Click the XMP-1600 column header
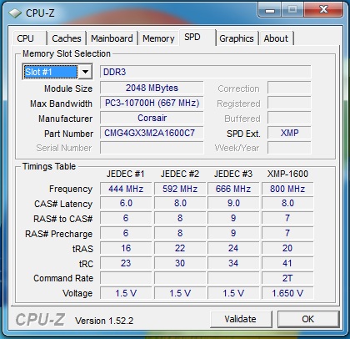This screenshot has width=350, height=339. click(287, 174)
